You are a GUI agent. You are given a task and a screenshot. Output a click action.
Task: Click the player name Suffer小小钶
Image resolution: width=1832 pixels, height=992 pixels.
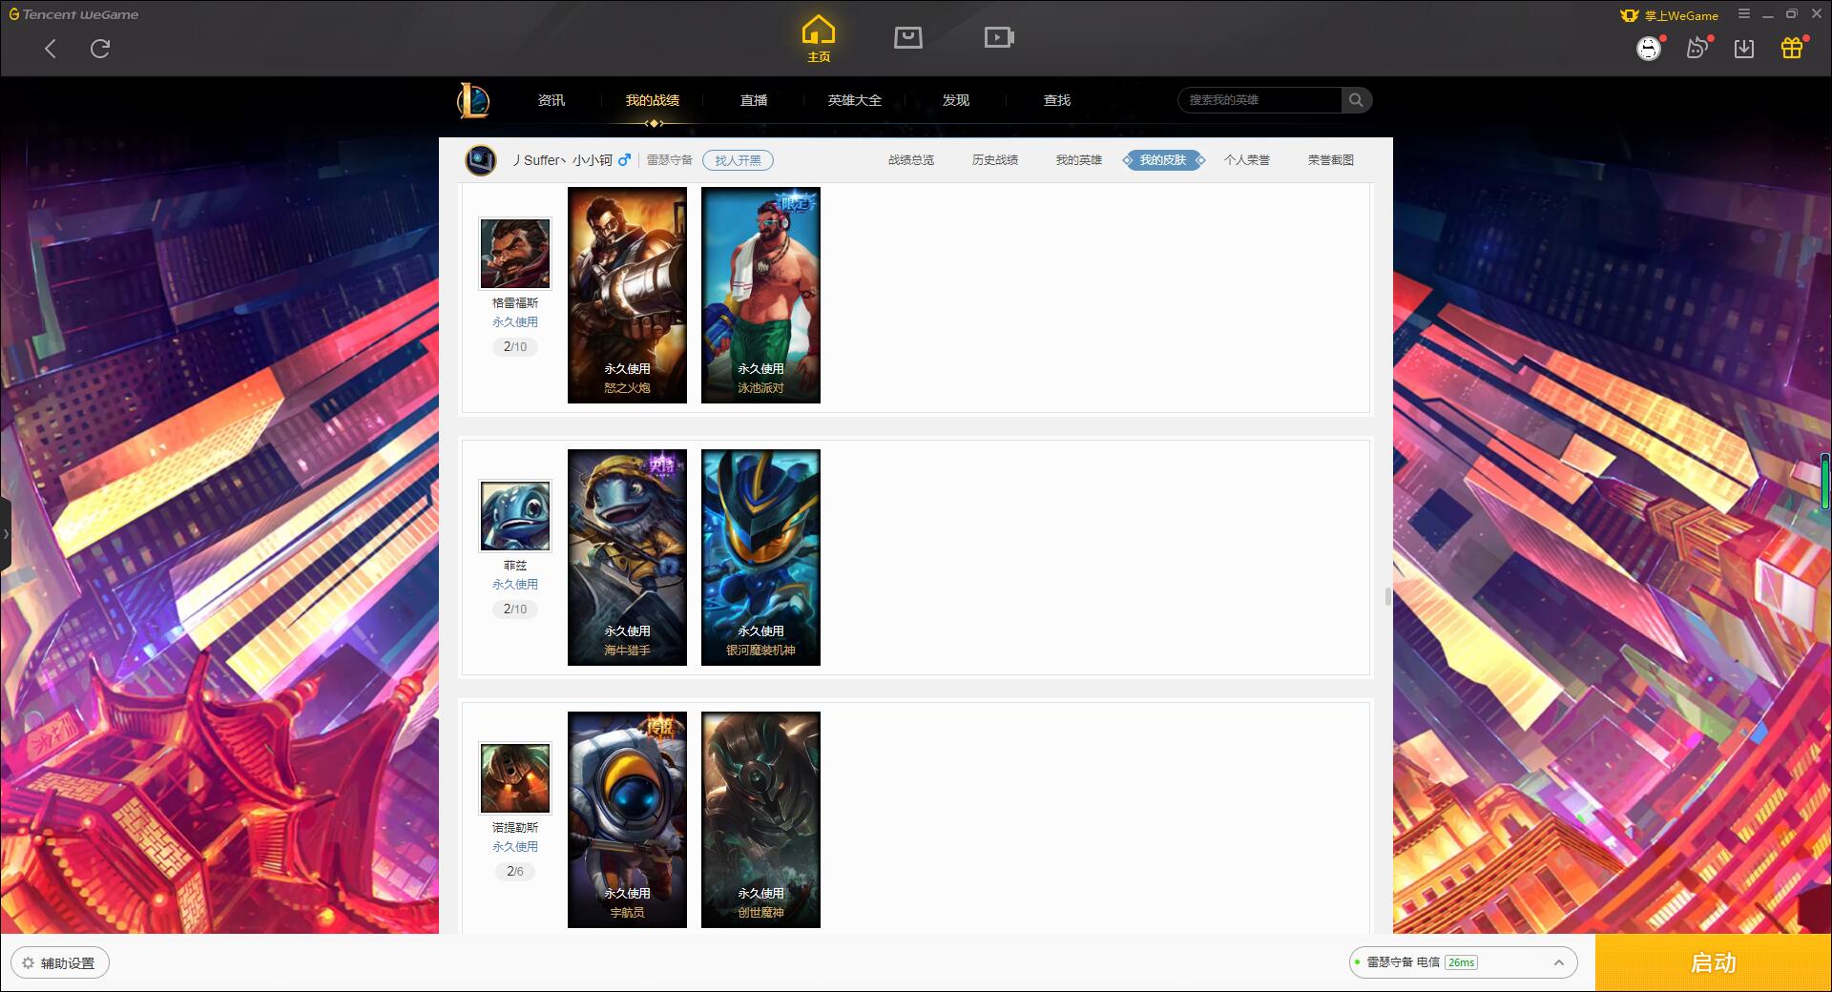pyautogui.click(x=564, y=160)
